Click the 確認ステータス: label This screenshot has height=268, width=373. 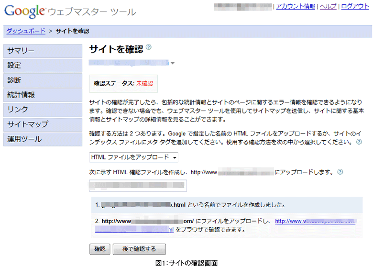pyautogui.click(x=114, y=83)
